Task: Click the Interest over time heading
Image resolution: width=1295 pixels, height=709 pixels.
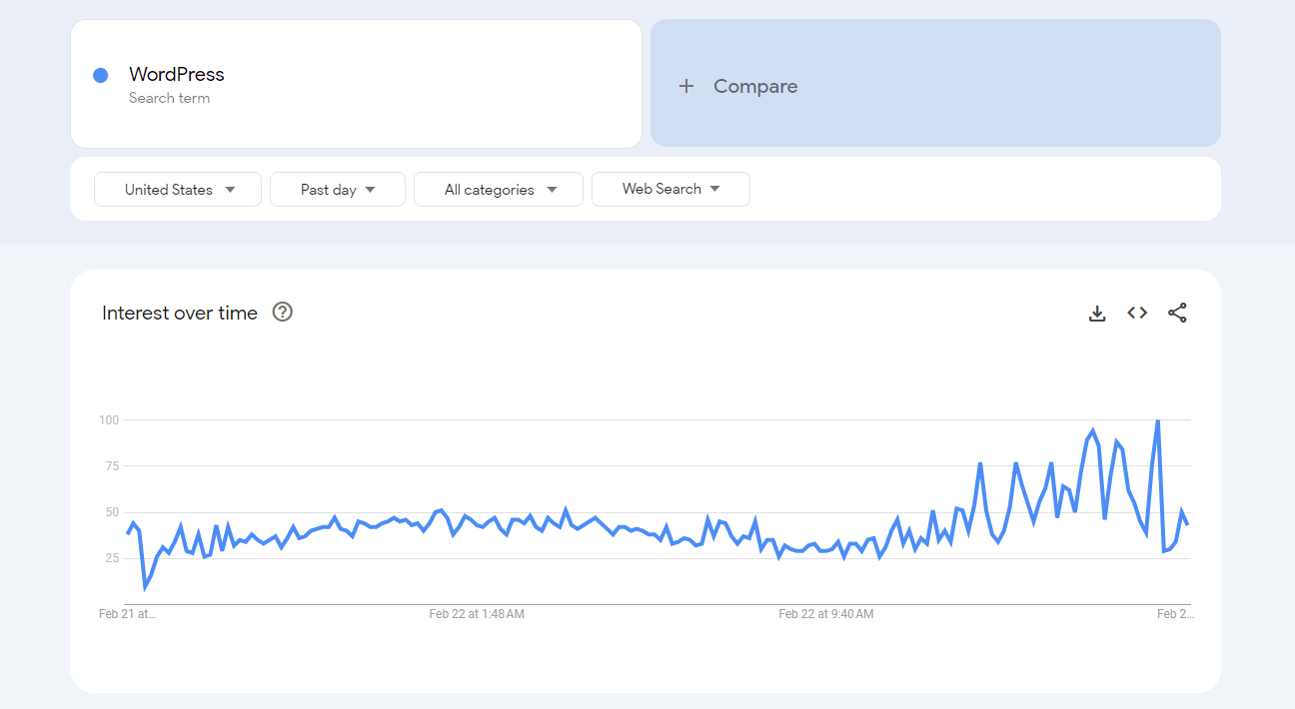Action: coord(180,313)
